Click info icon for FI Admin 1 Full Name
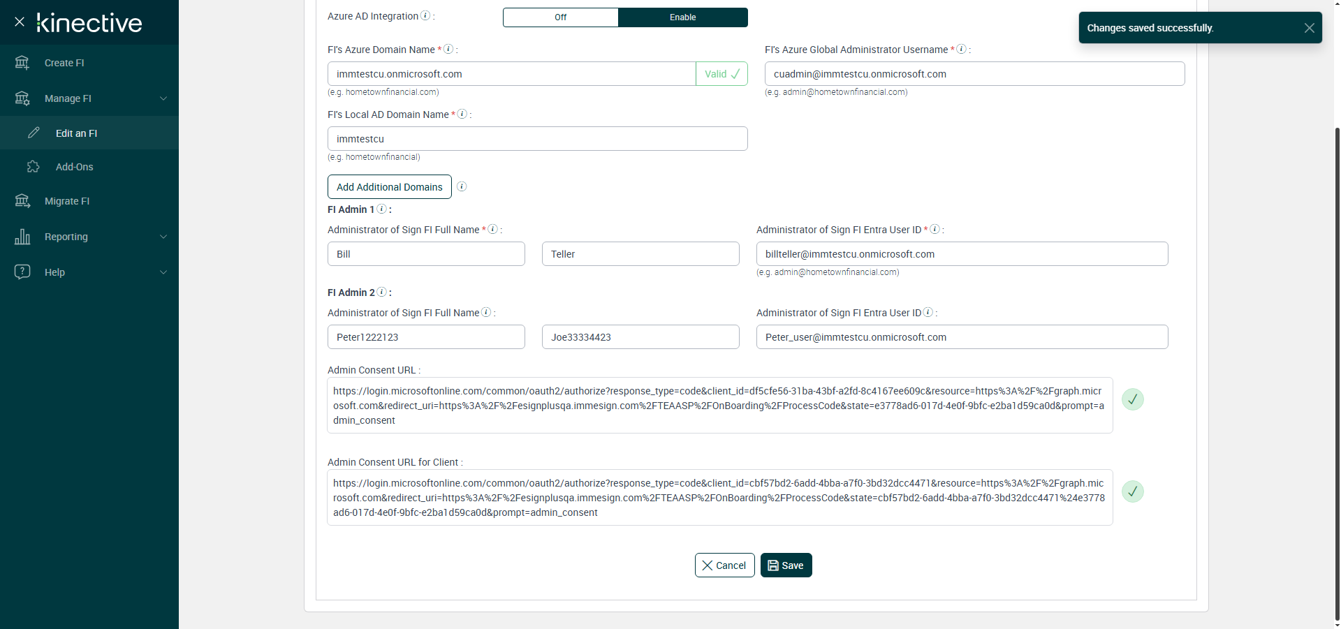 [492, 229]
